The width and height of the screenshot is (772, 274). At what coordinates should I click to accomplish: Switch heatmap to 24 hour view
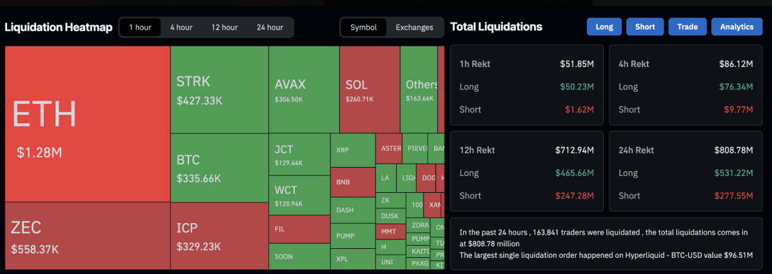270,27
